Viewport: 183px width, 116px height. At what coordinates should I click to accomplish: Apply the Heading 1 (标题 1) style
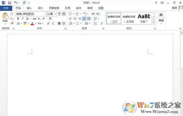click(144, 19)
